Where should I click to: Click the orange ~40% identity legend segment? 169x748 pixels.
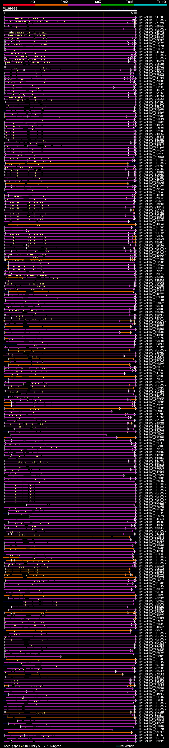click(x=52, y=5)
